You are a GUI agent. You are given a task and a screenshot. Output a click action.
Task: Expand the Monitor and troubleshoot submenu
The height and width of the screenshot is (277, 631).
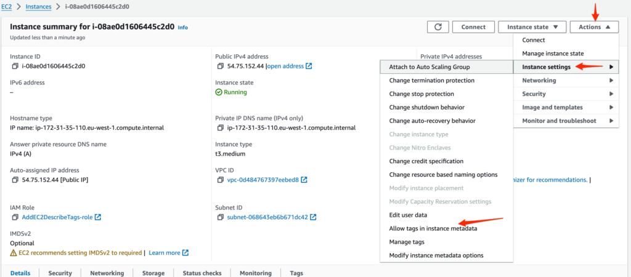(x=566, y=121)
